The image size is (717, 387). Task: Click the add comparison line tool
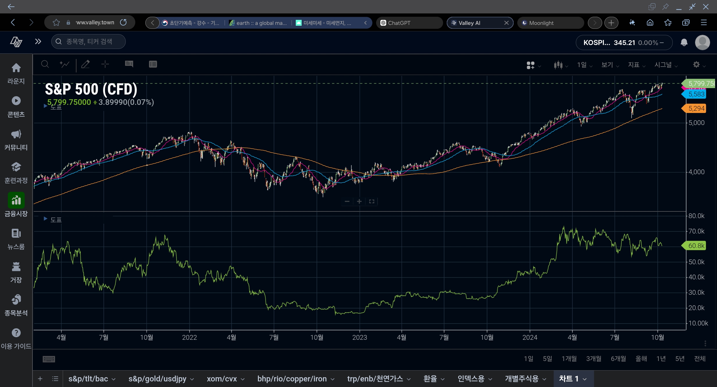tap(64, 64)
